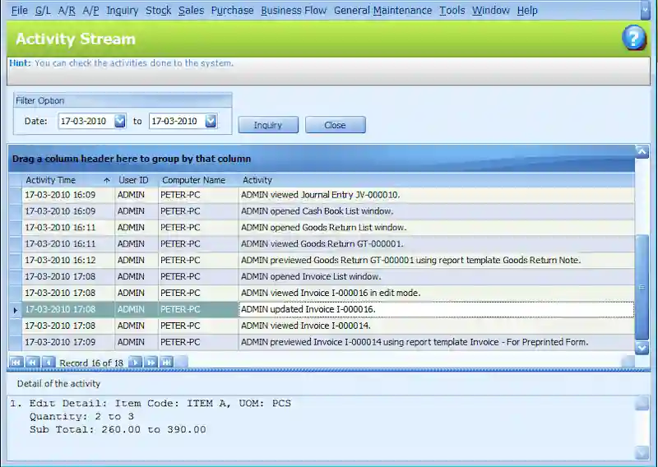Sort by User ID column header
658x467 pixels.
pyautogui.click(x=137, y=180)
